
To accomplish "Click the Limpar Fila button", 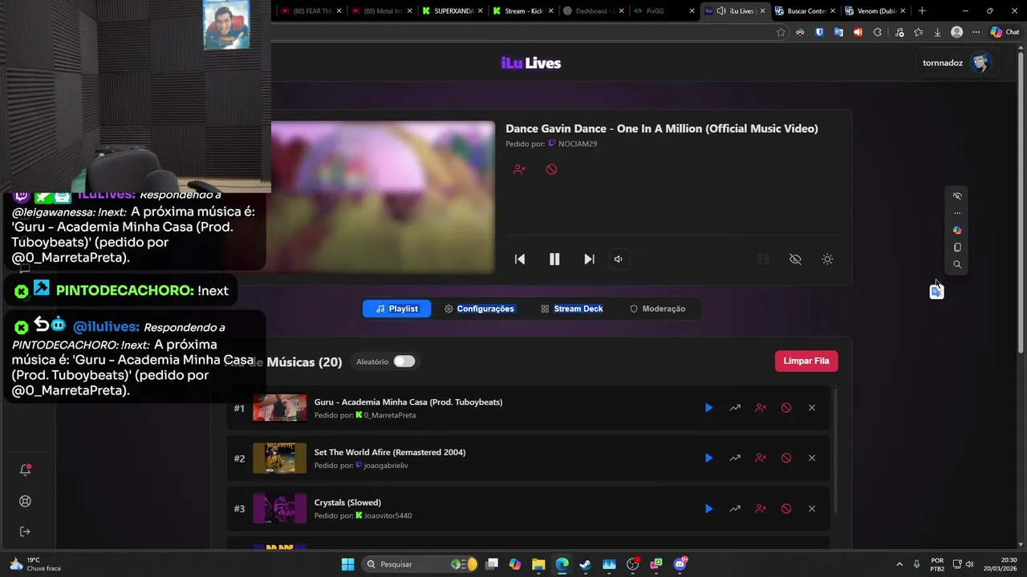I will [806, 361].
